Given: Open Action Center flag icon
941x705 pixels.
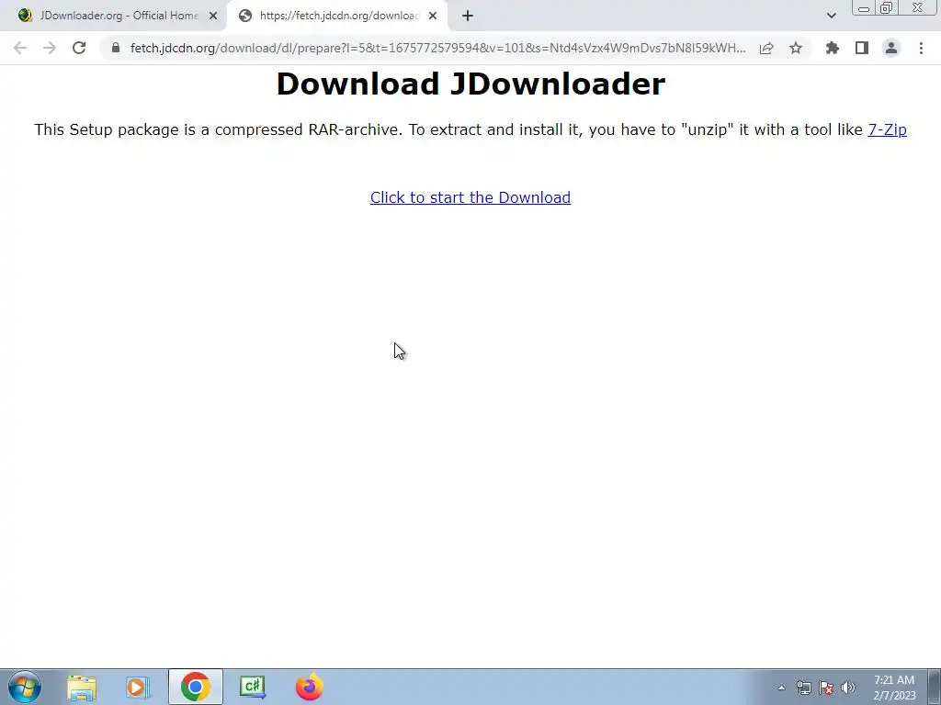Looking at the screenshot, I should pos(826,688).
